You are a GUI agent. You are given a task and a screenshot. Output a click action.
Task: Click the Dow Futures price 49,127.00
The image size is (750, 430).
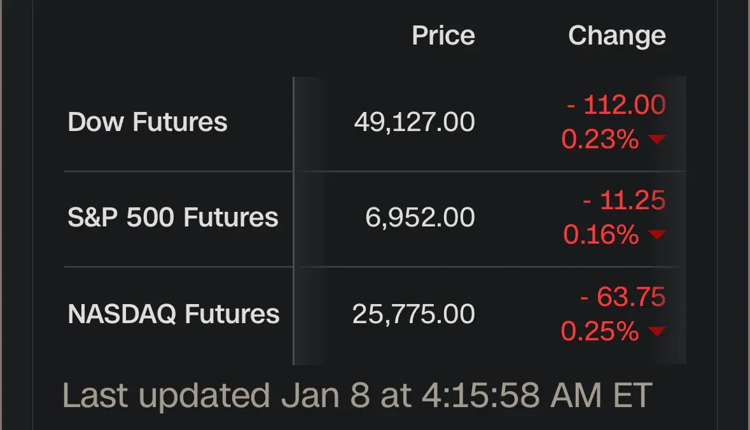point(414,122)
